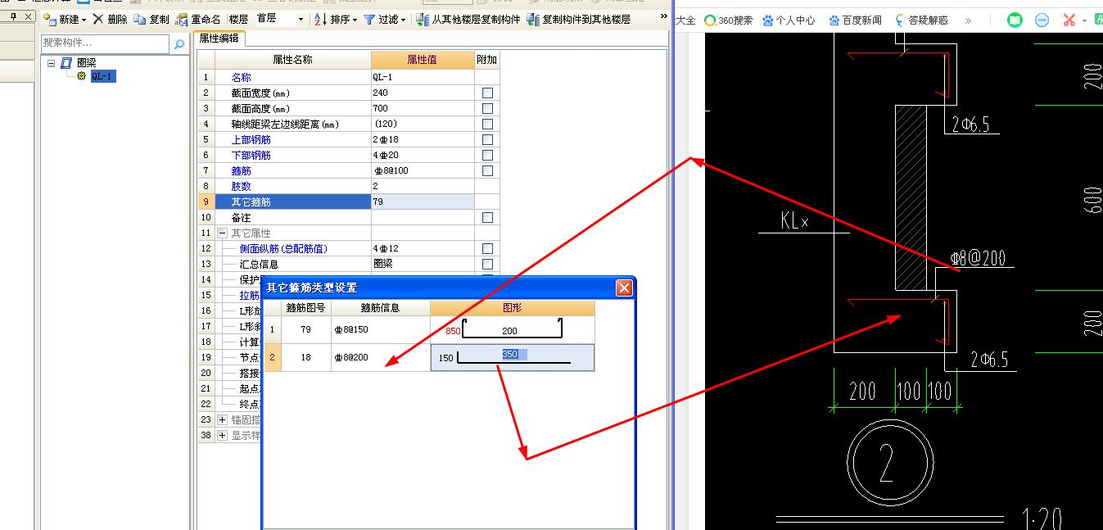The image size is (1103, 530).
Task: Collapse the 圈梁 tree node
Action: click(51, 62)
